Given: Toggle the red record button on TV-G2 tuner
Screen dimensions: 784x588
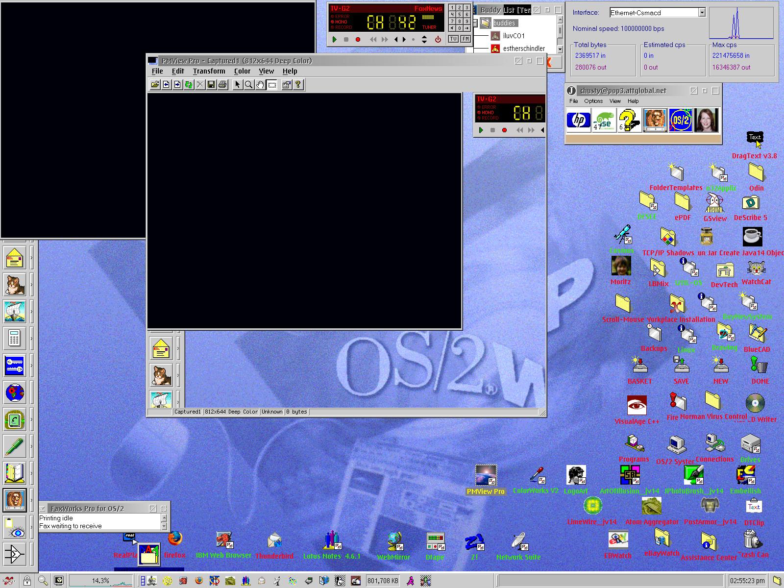Looking at the screenshot, I should tap(358, 40).
